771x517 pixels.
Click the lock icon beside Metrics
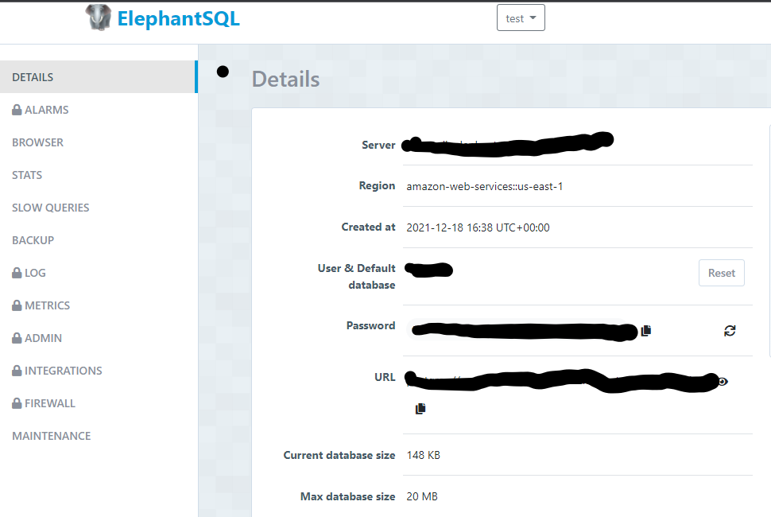coord(17,305)
